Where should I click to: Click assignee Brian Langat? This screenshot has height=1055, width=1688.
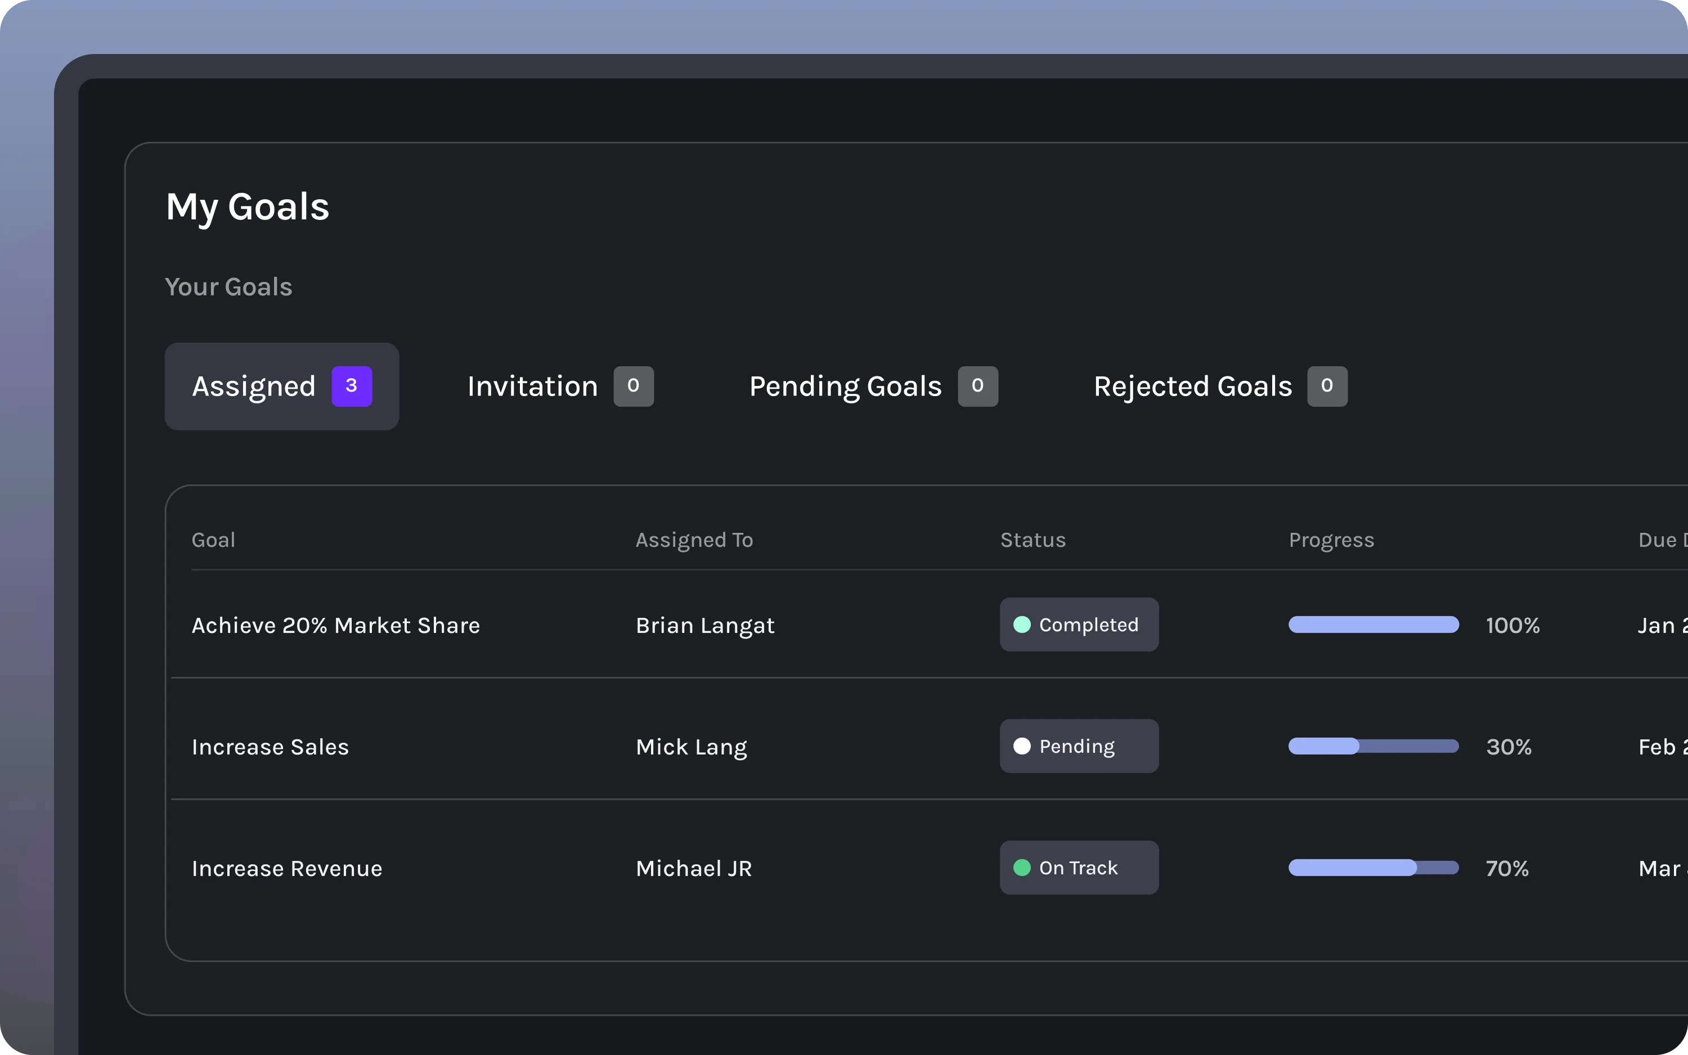tap(704, 625)
